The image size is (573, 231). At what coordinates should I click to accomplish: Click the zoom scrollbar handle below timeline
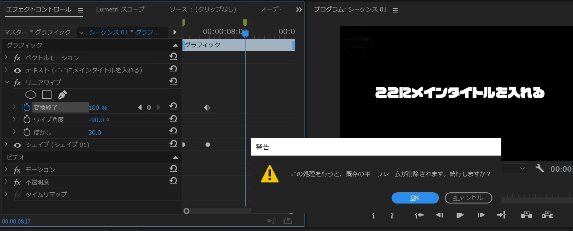point(186,211)
